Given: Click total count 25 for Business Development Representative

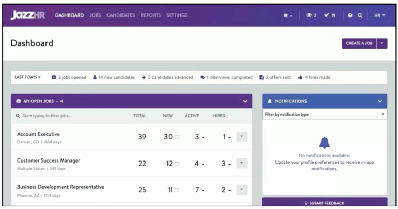Looking at the screenshot, I should (142, 190).
